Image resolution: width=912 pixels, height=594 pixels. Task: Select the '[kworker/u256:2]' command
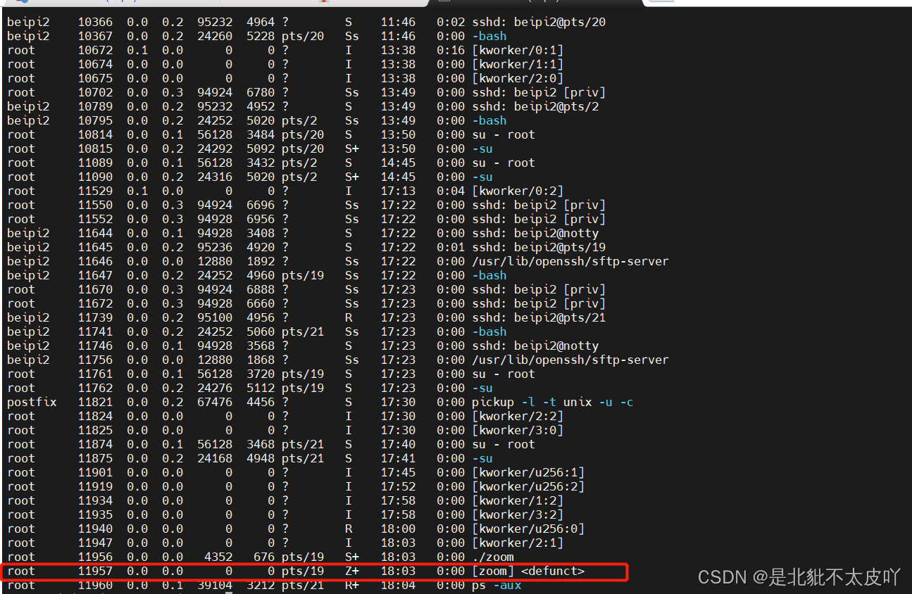tap(528, 486)
